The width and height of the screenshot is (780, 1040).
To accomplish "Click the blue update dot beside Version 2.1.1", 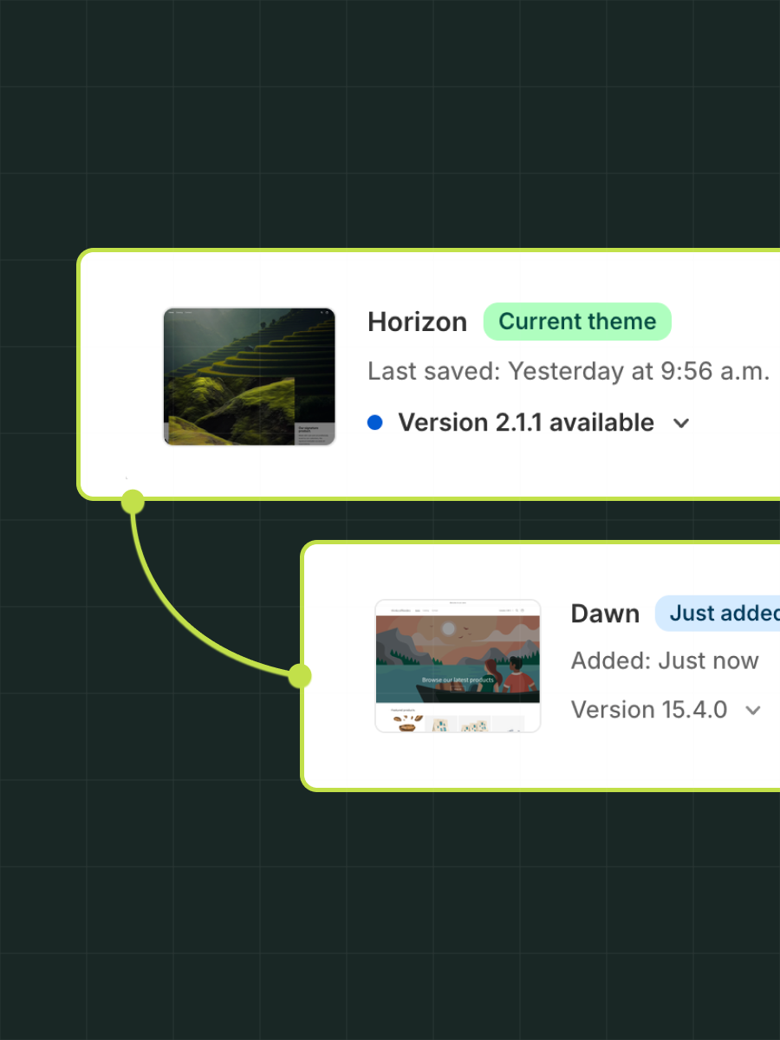I will point(375,423).
